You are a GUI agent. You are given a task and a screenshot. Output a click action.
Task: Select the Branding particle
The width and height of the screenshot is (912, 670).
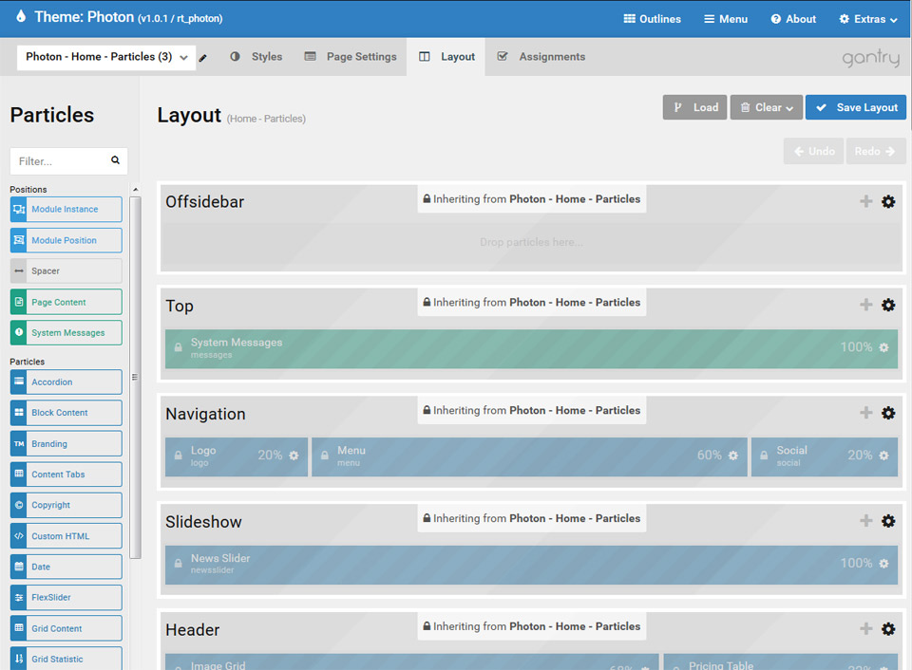[x=66, y=444]
